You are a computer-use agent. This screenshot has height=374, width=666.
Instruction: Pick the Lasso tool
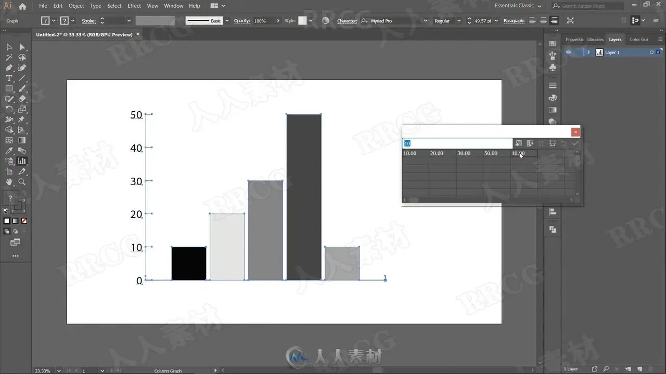(22, 57)
